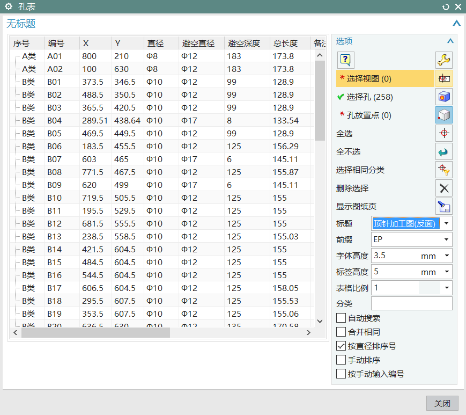Screen dimensions: 466x415
Task: Select row A02 in hole table
Action: click(162, 69)
